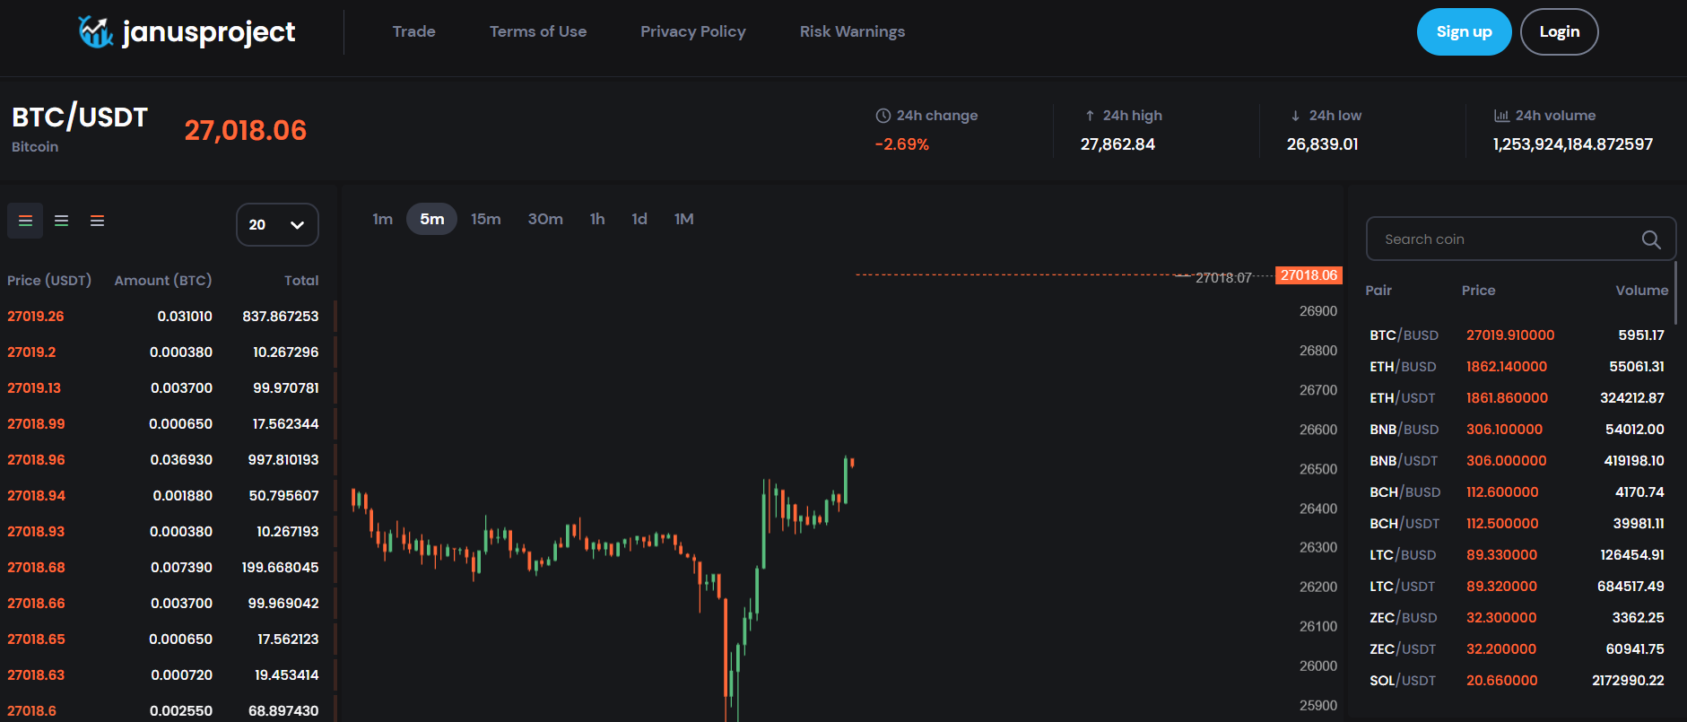Select the 1m chart interval
Screen dimensions: 1687x722
382,219
